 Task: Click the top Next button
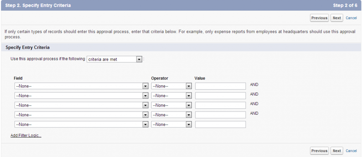(x=337, y=18)
